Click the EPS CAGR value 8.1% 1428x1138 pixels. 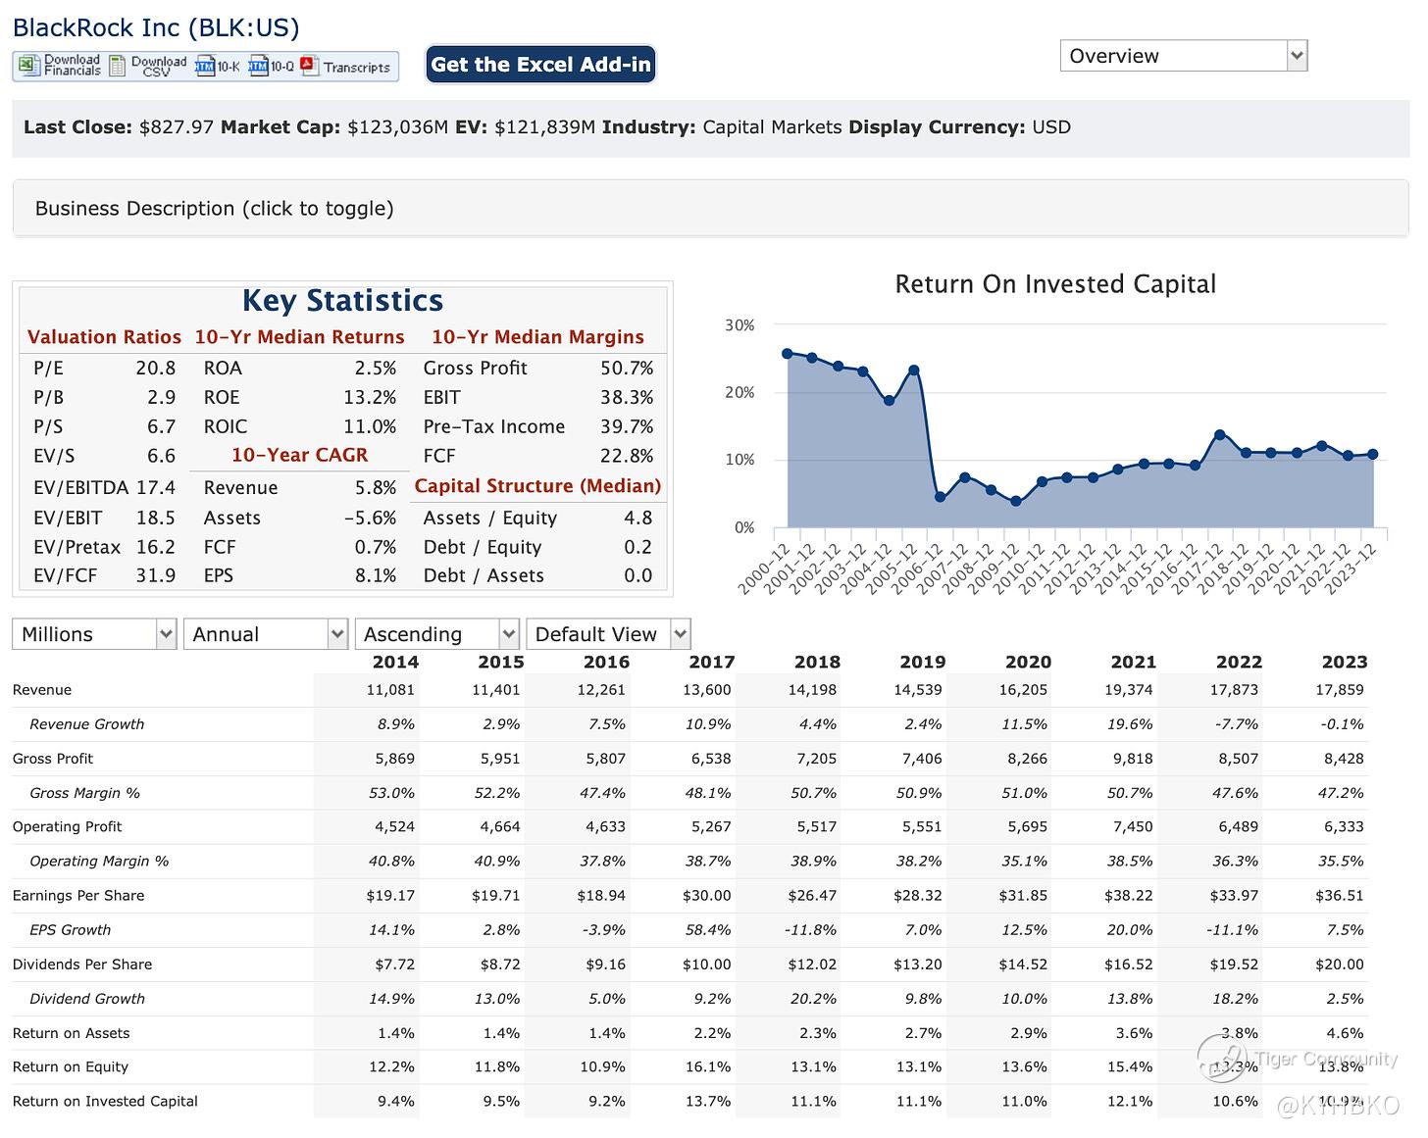(376, 575)
